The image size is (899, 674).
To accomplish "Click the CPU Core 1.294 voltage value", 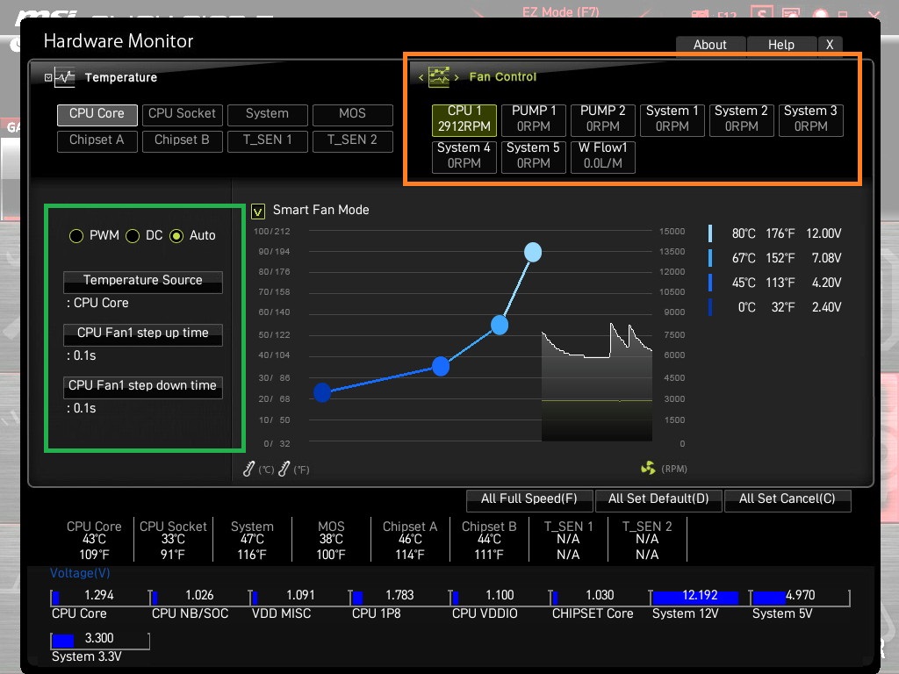I will tap(99, 596).
